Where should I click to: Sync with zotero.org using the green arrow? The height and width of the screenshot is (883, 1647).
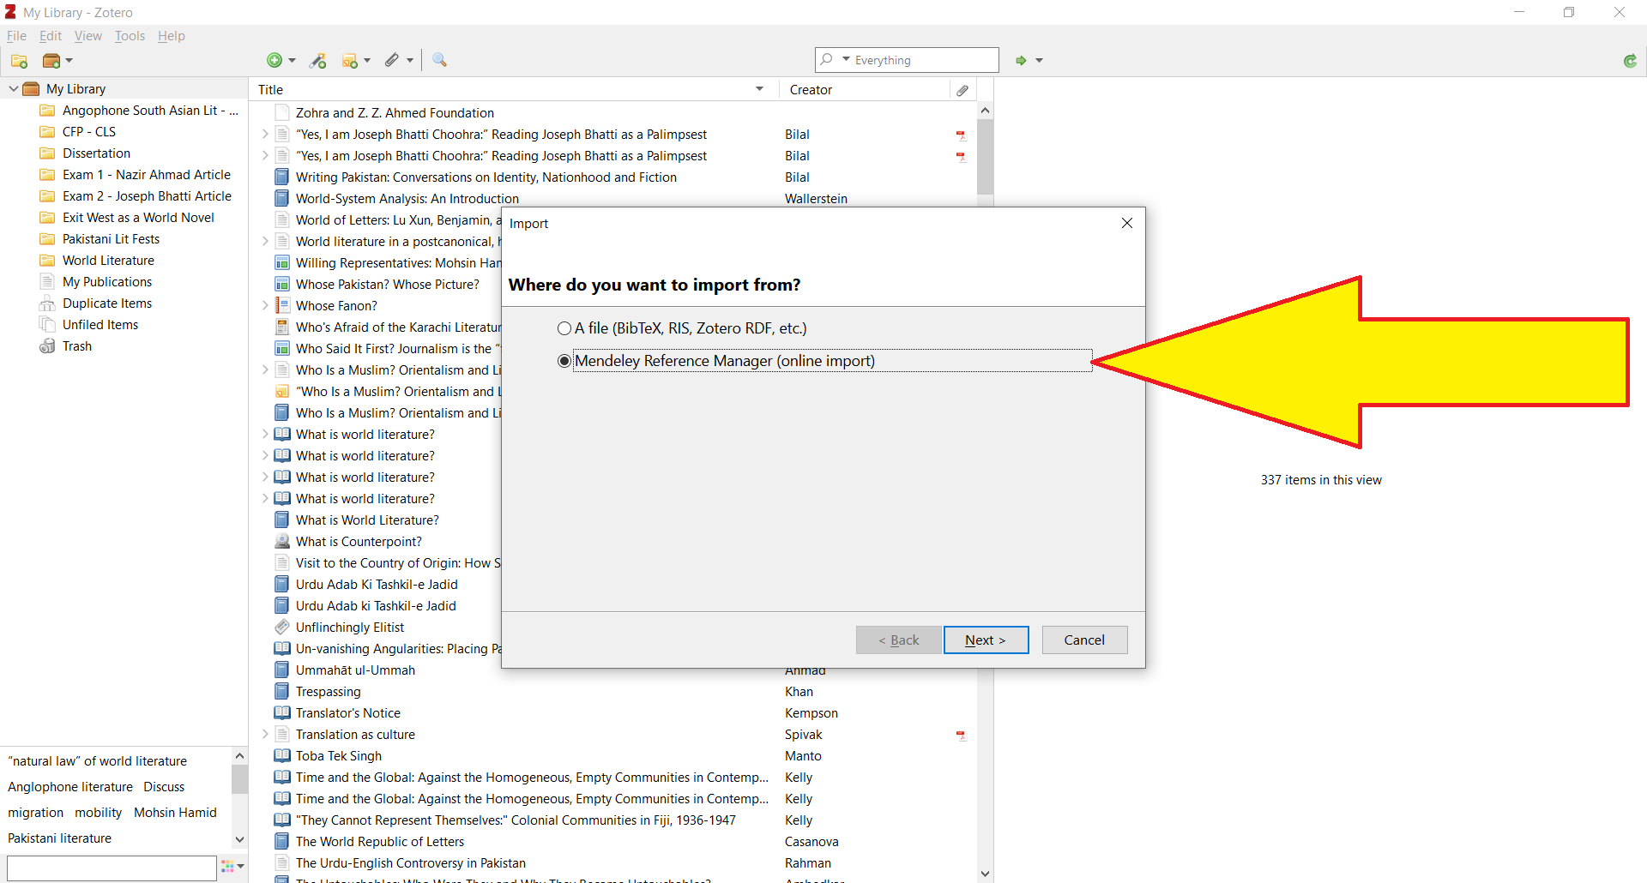tap(1631, 61)
